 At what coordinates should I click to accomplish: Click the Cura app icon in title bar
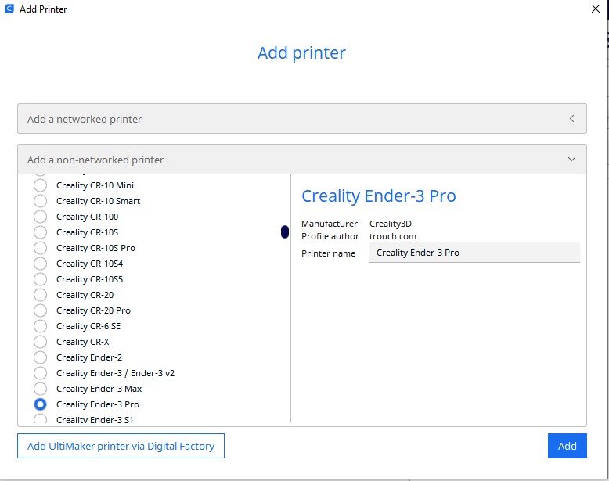click(9, 9)
